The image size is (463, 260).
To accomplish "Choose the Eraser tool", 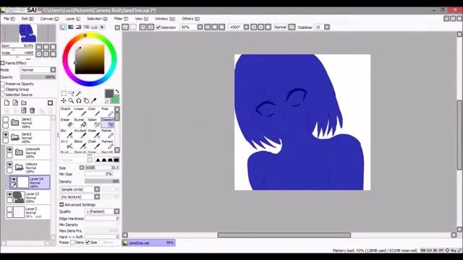I will coord(67,123).
